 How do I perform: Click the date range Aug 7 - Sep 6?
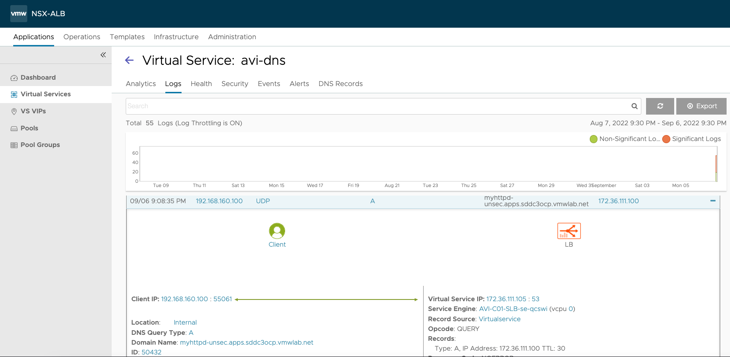(658, 123)
